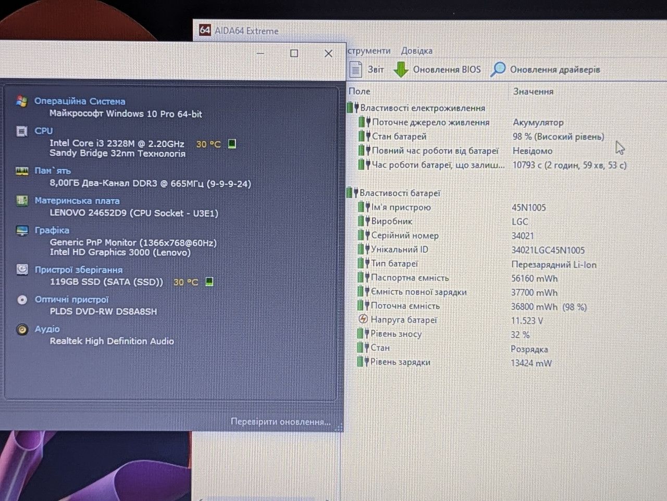The image size is (667, 501).
Task: Click the Виробник row icon
Action: 363,221
